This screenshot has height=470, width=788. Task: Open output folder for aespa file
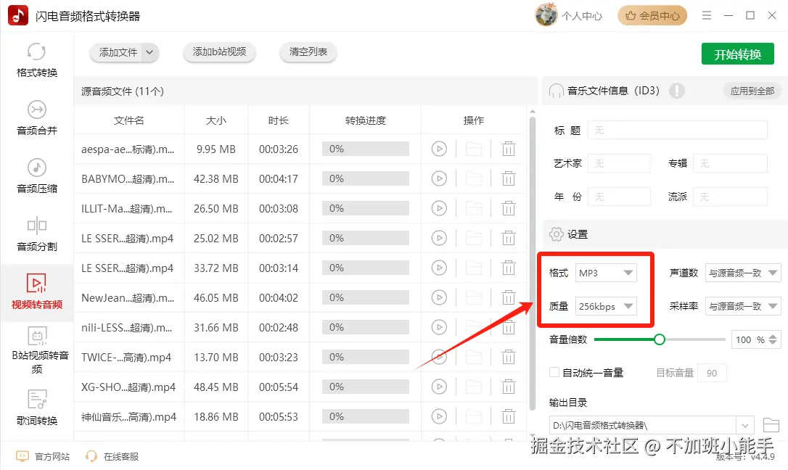(x=474, y=149)
